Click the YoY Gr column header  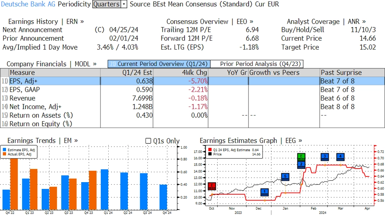228,73
